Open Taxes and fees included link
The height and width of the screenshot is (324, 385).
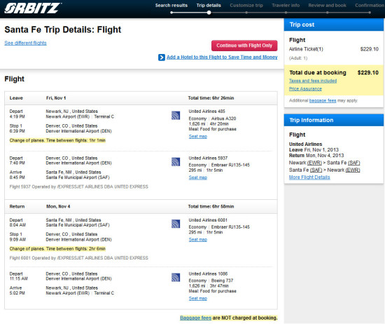point(313,81)
